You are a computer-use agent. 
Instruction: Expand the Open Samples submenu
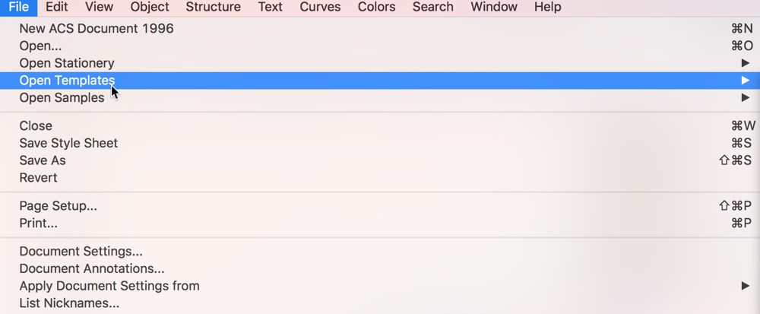(x=62, y=98)
